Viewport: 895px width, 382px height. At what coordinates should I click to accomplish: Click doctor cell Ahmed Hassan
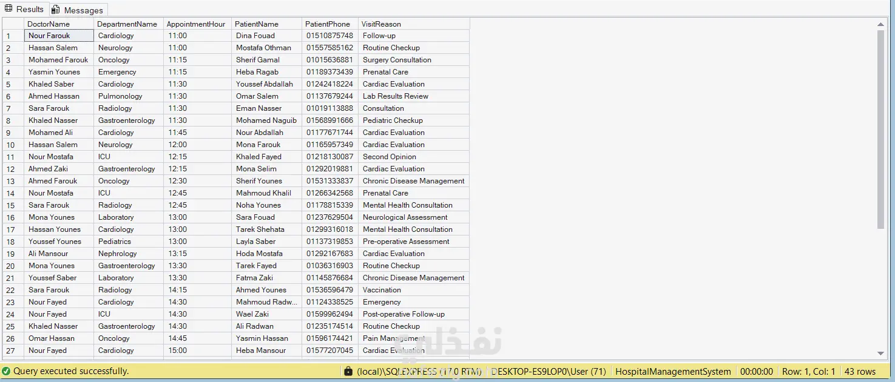click(59, 96)
